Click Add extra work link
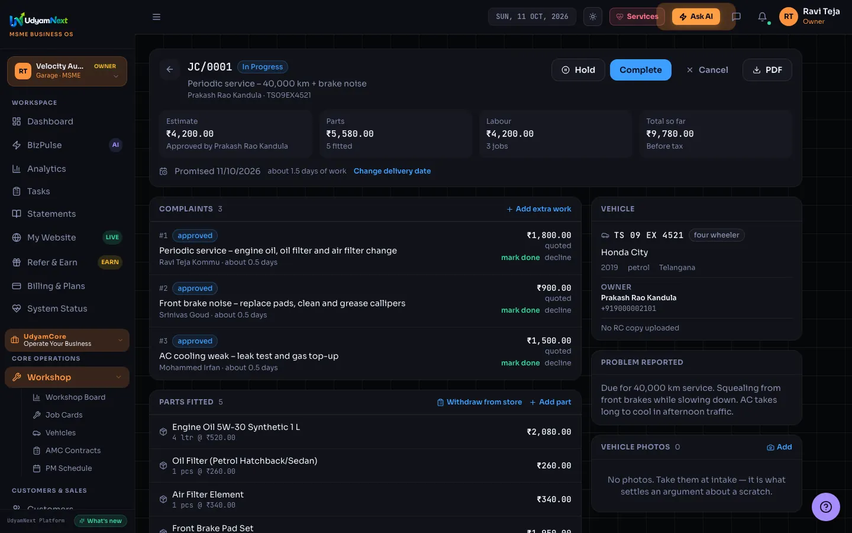 (539, 209)
